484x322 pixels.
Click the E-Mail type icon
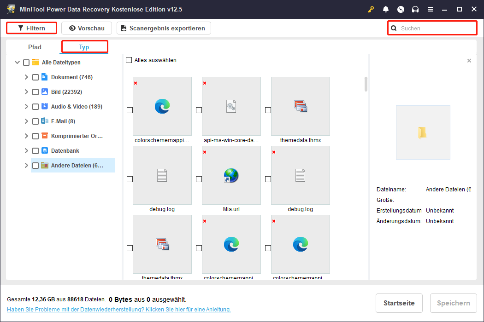coord(44,121)
